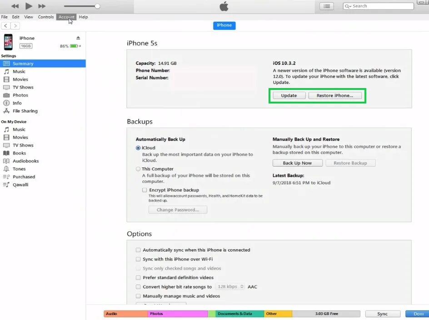The height and width of the screenshot is (320, 429).
Task: Open the 128 kbps bitrate dropdown
Action: 230,287
